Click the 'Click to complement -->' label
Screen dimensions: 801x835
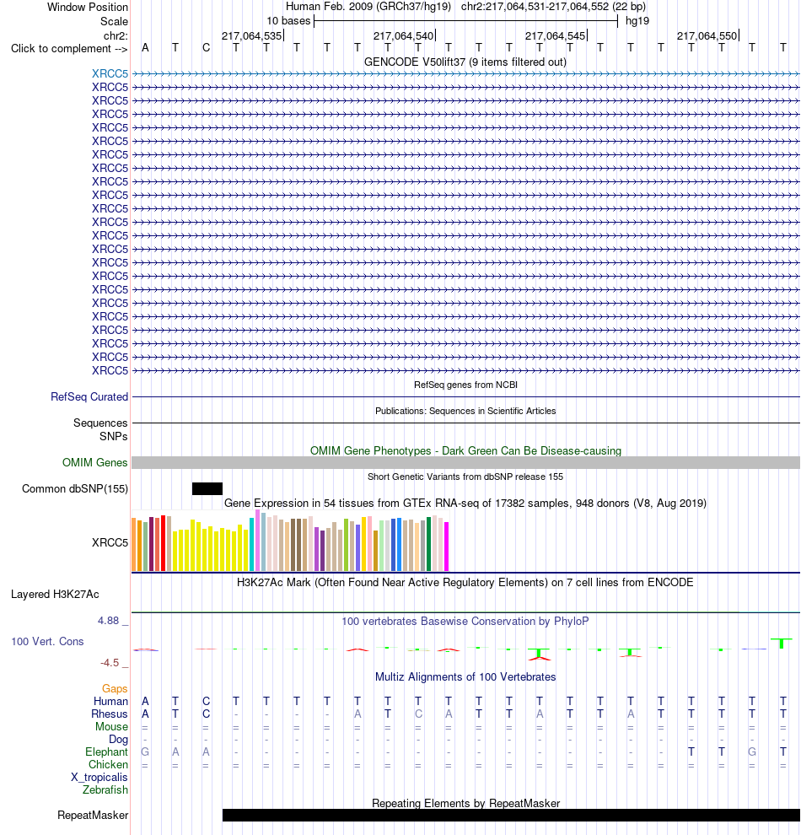coord(69,48)
